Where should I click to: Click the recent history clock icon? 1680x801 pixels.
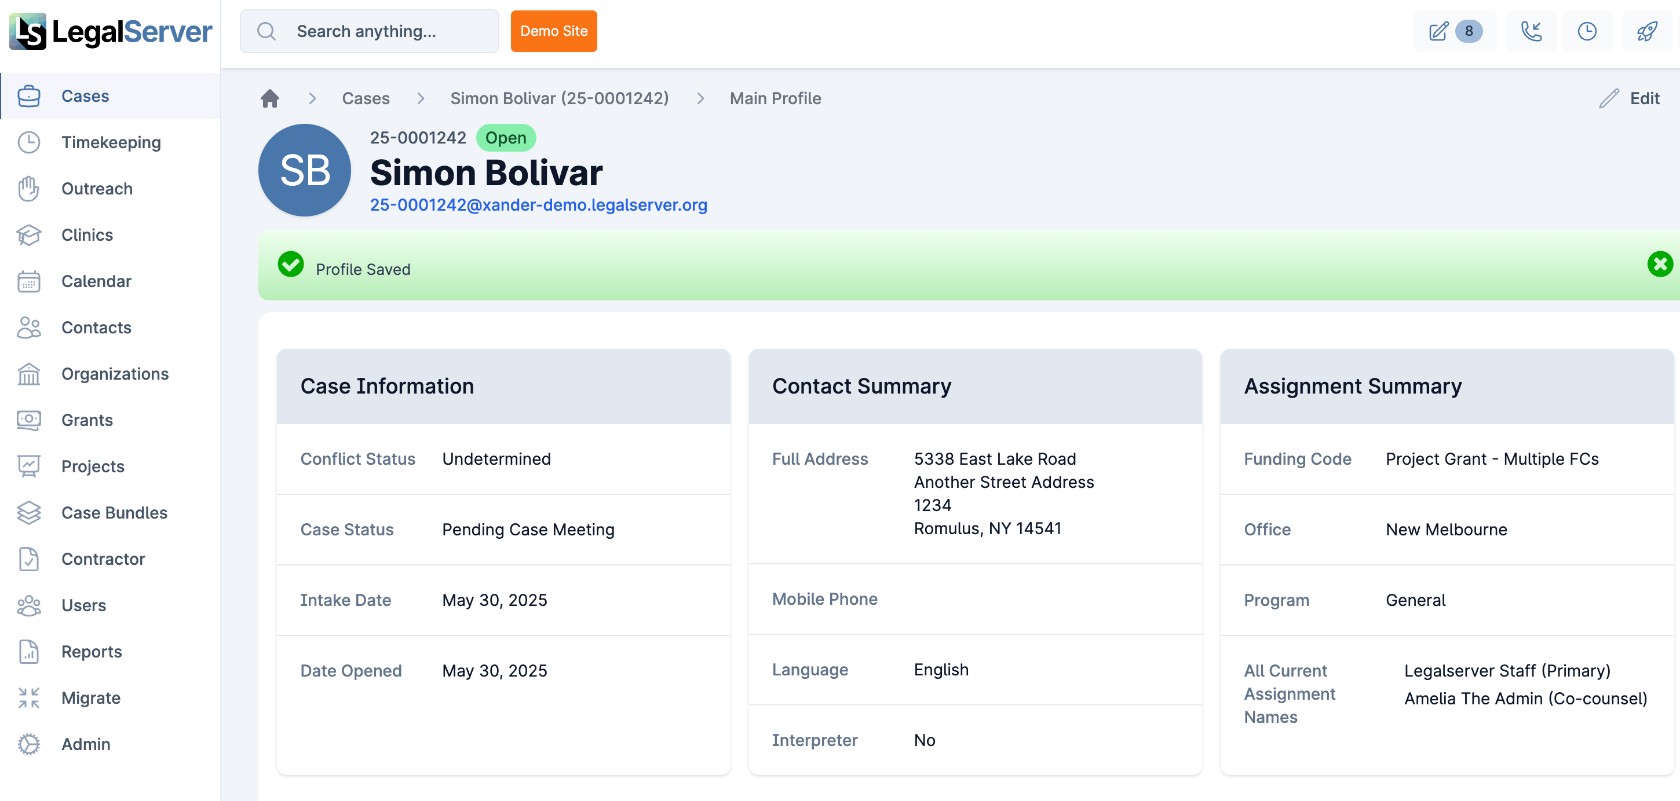point(1587,31)
